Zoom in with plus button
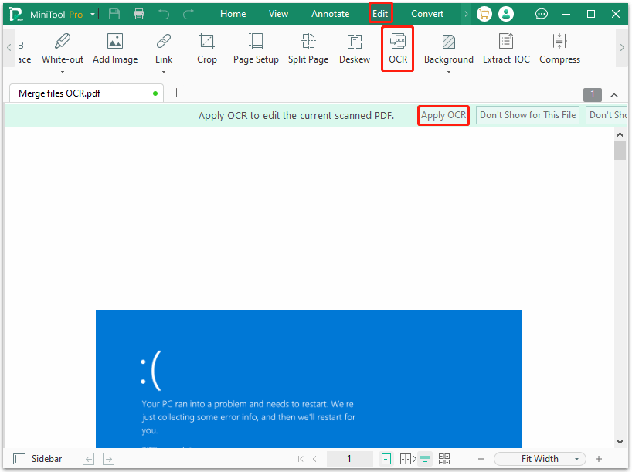This screenshot has height=472, width=632. (599, 459)
